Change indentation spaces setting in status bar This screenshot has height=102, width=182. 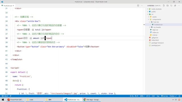pyautogui.click(x=142, y=96)
